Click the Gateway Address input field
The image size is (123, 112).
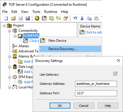coord(96,84)
